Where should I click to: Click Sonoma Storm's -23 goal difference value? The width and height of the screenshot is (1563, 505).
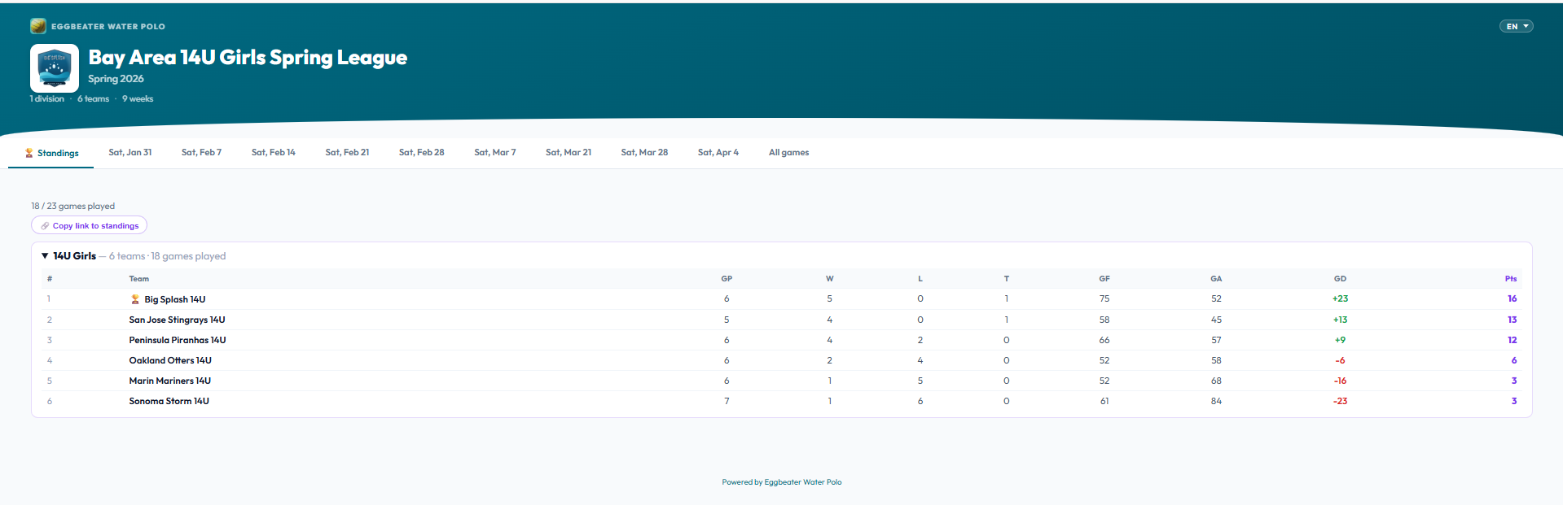[1340, 401]
